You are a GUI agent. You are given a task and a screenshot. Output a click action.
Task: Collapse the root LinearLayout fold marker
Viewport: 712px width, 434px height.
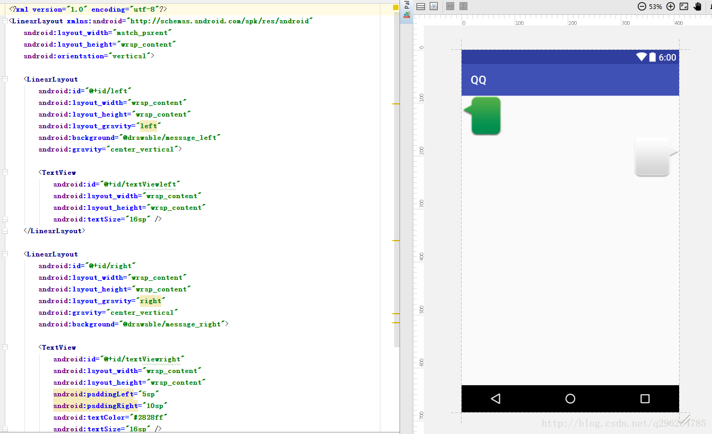pos(5,21)
